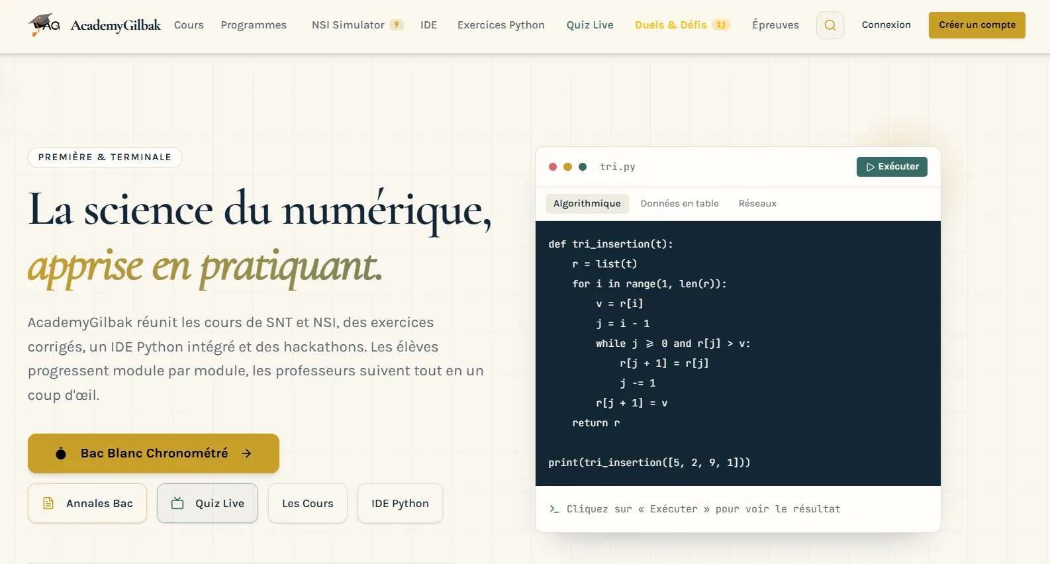The image size is (1050, 564).
Task: Click the code line "r = list(t)"
Action: pyautogui.click(x=604, y=264)
